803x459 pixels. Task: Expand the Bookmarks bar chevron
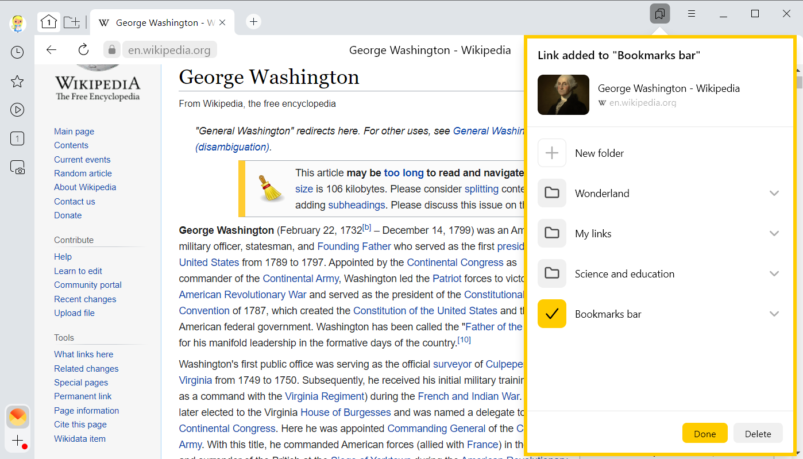[774, 314]
